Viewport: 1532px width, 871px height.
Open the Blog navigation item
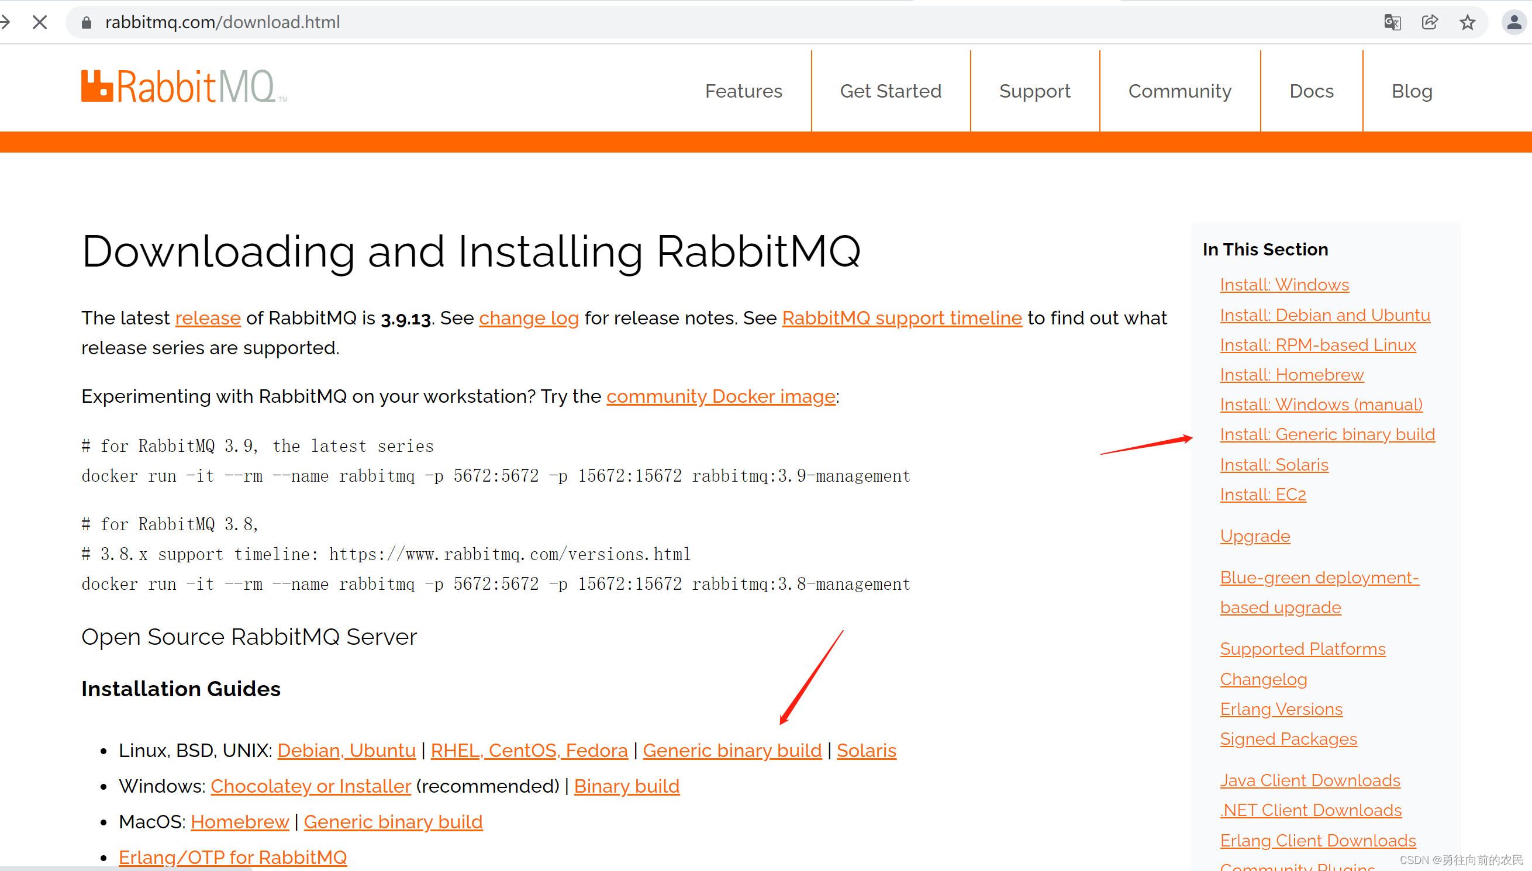point(1412,91)
